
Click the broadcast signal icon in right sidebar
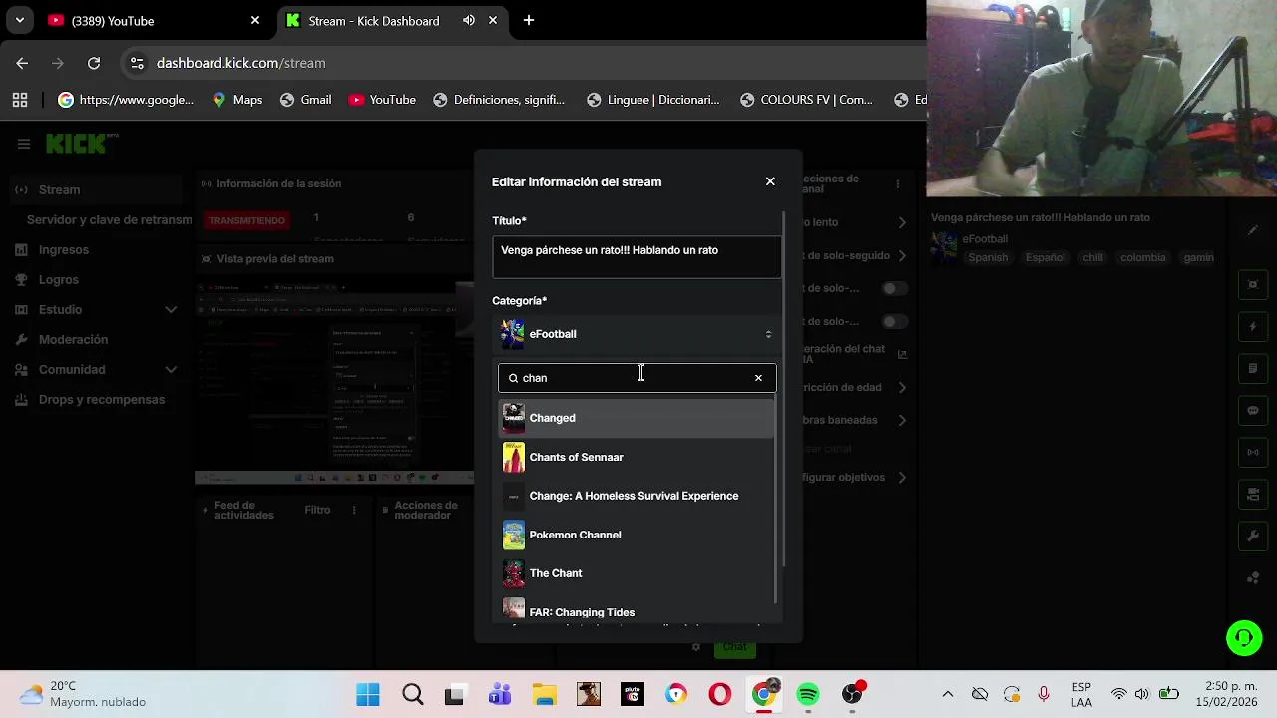[1253, 452]
